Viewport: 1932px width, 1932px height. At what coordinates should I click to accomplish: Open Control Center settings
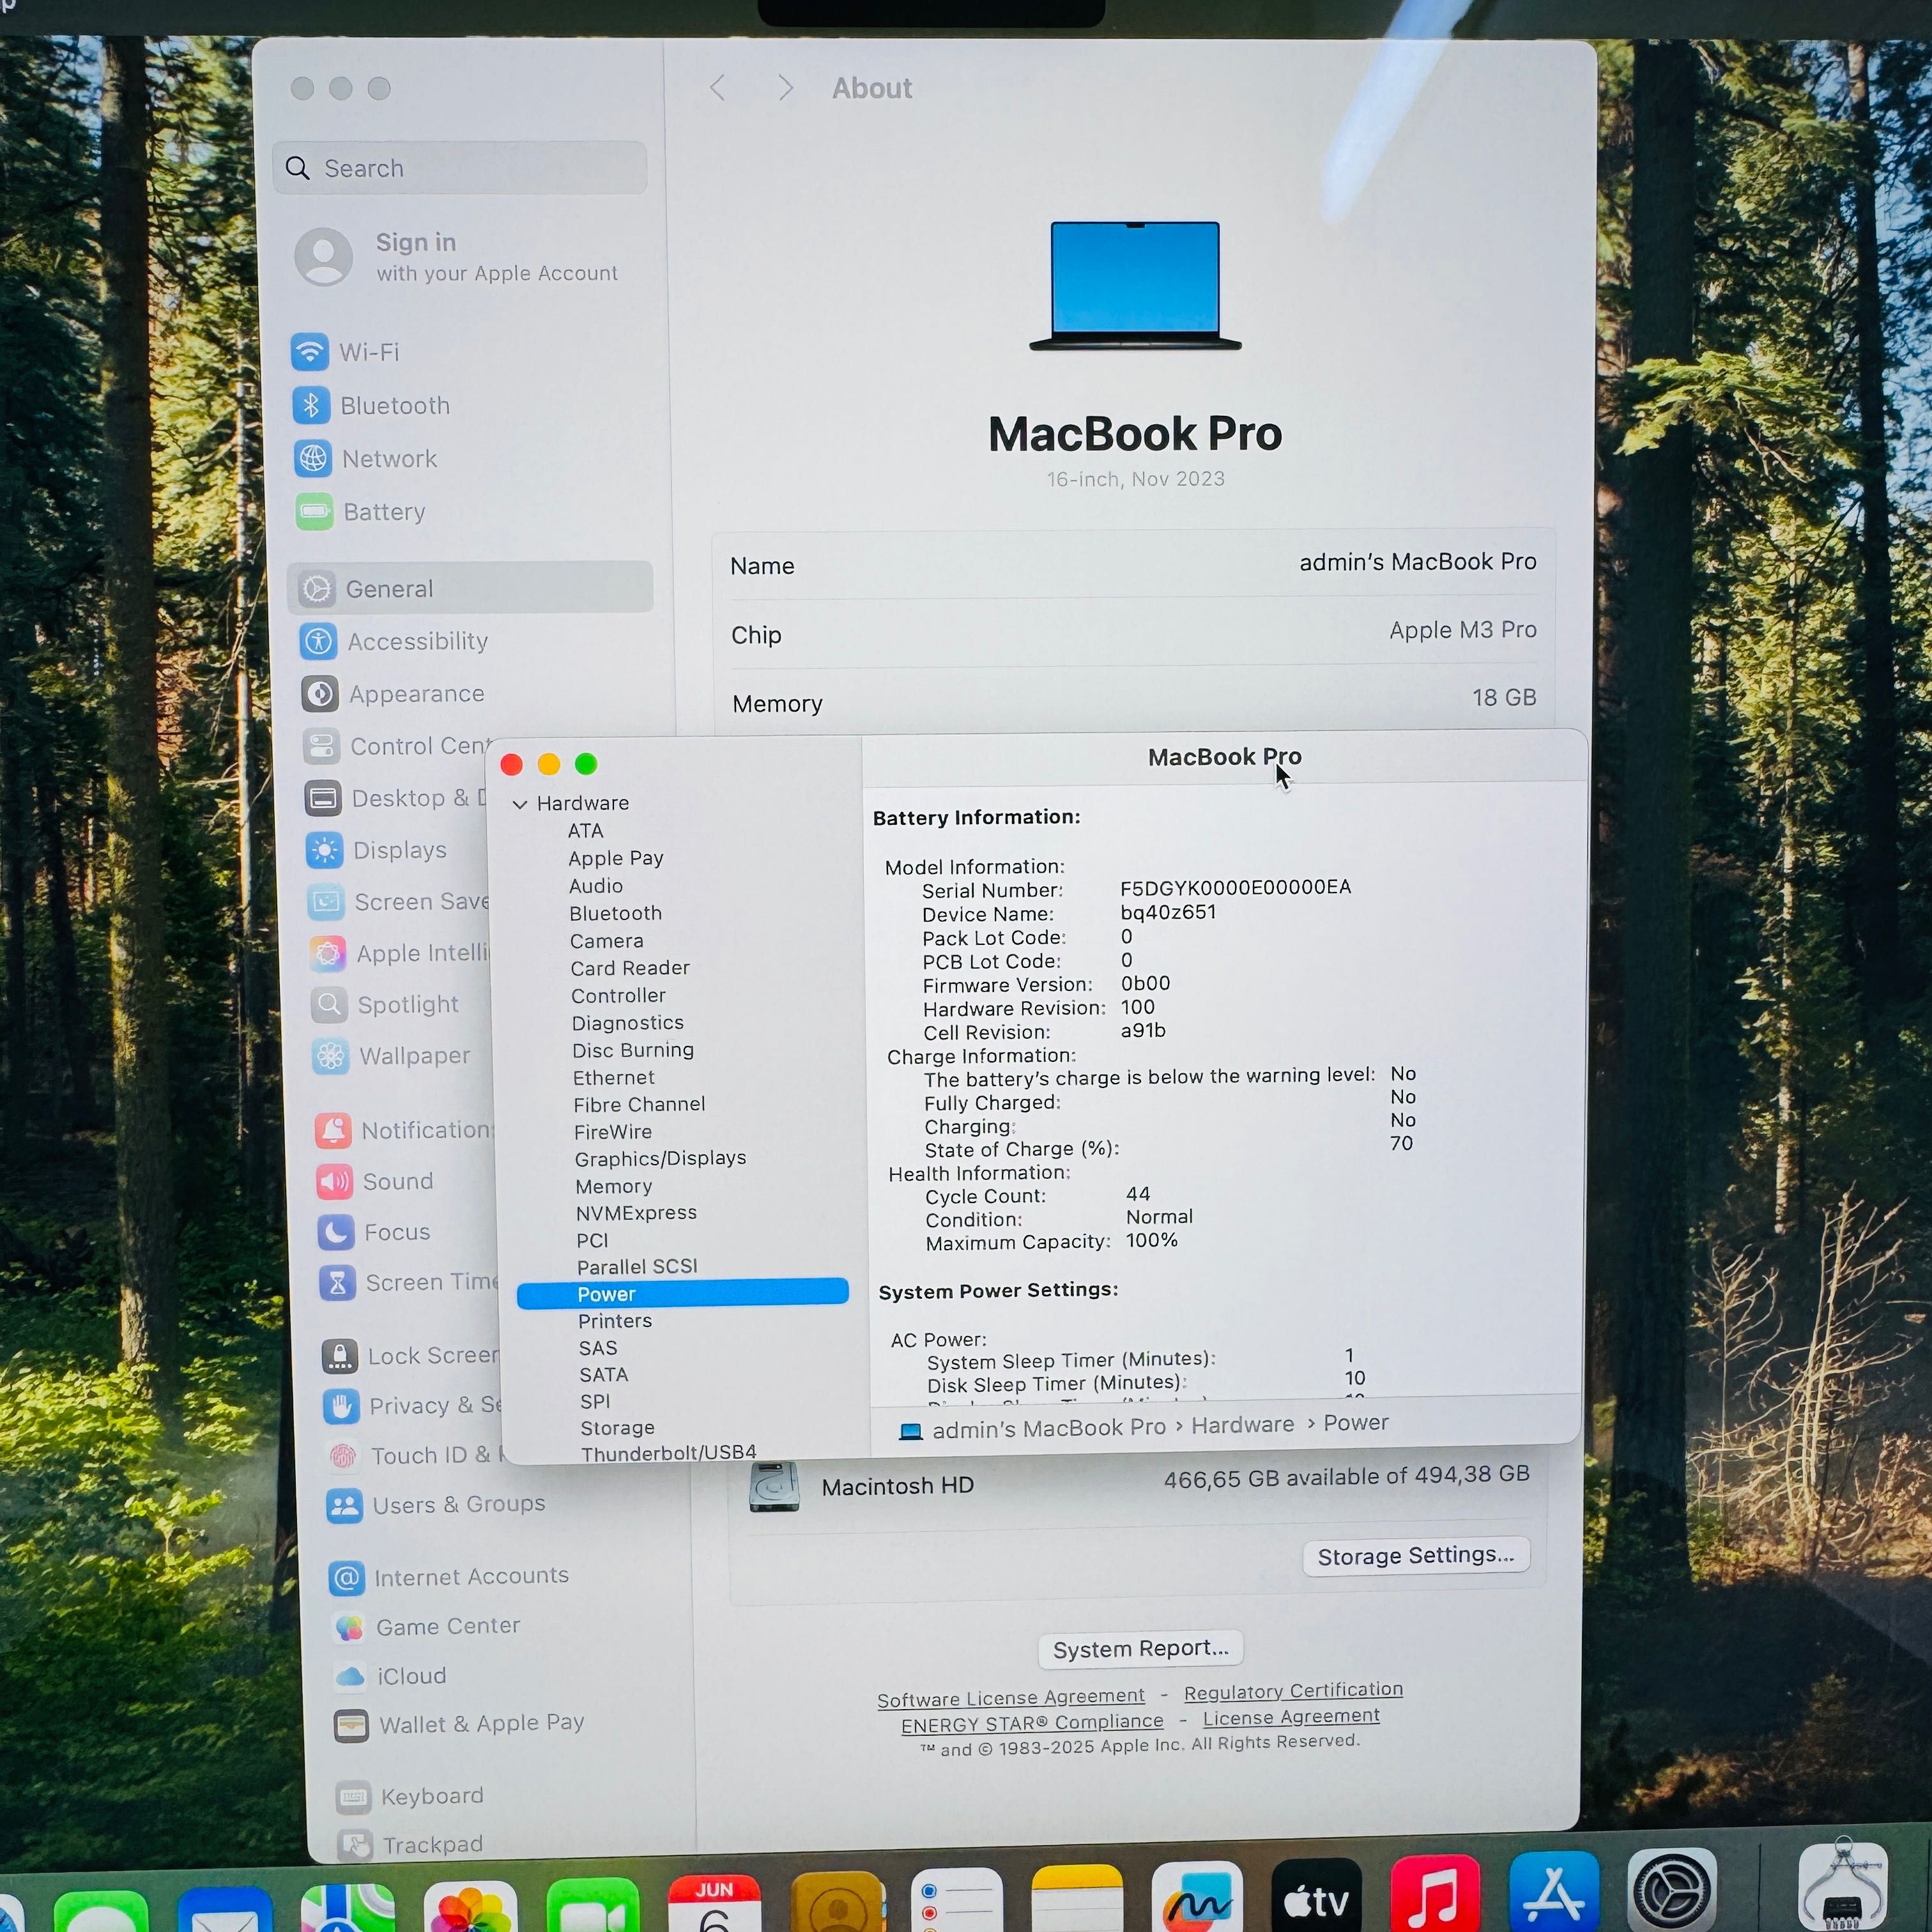coord(397,746)
